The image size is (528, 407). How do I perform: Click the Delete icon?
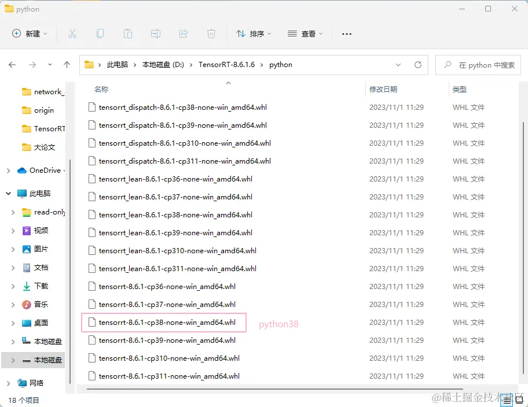pyautogui.click(x=211, y=34)
